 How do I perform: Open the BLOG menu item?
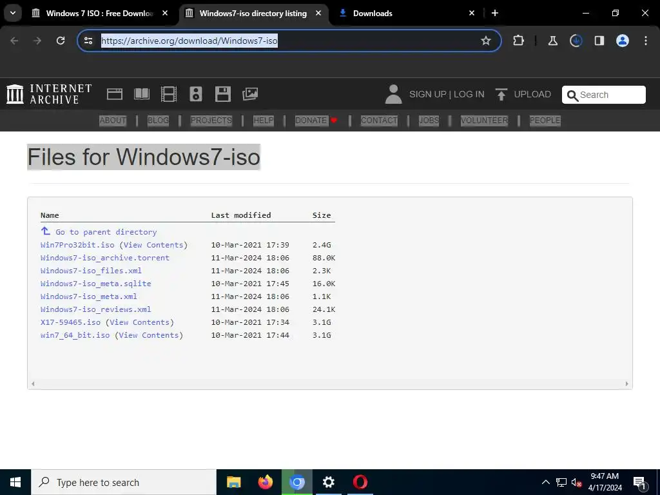(159, 121)
